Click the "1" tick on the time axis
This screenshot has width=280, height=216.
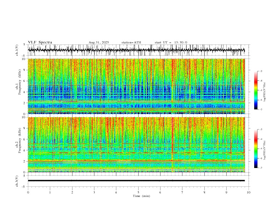[x=50, y=192]
